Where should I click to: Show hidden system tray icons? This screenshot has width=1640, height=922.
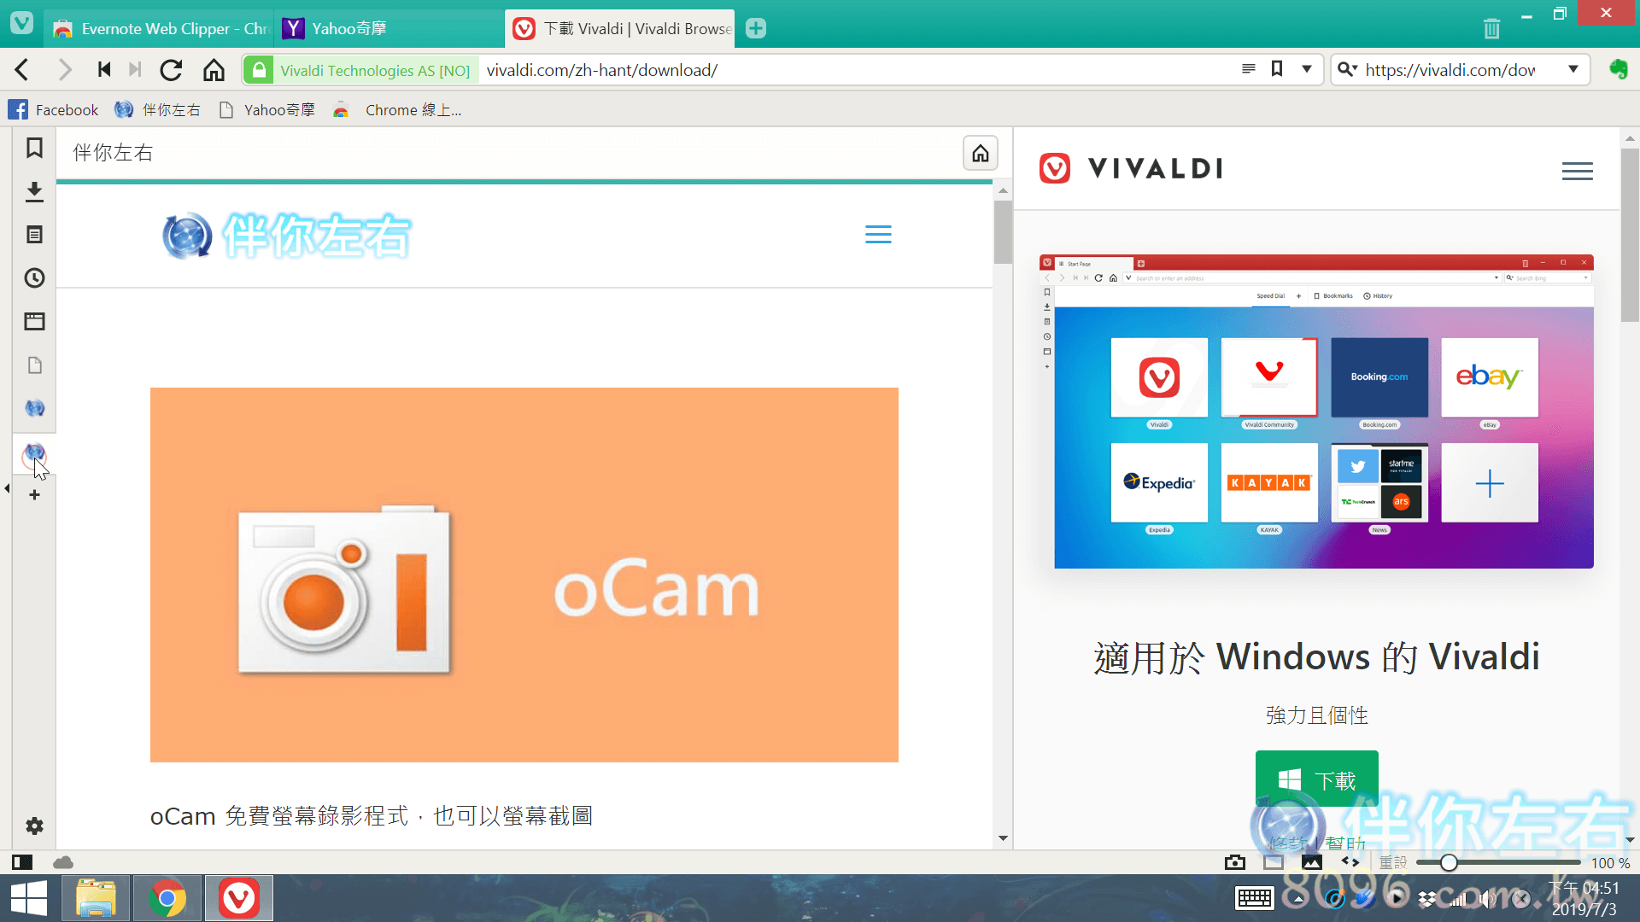1298,898
